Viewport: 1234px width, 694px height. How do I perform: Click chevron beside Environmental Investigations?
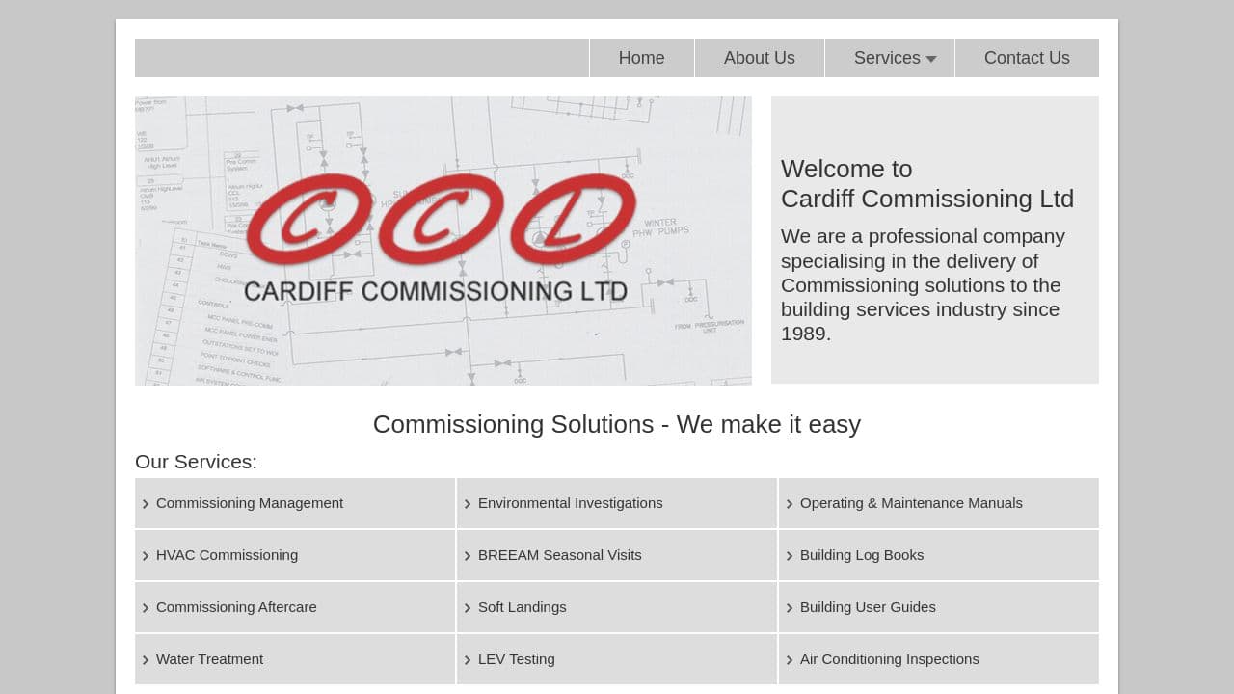point(468,504)
